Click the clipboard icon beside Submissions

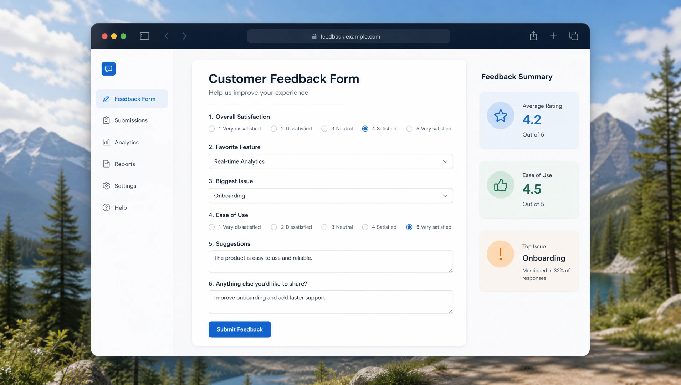click(x=106, y=120)
